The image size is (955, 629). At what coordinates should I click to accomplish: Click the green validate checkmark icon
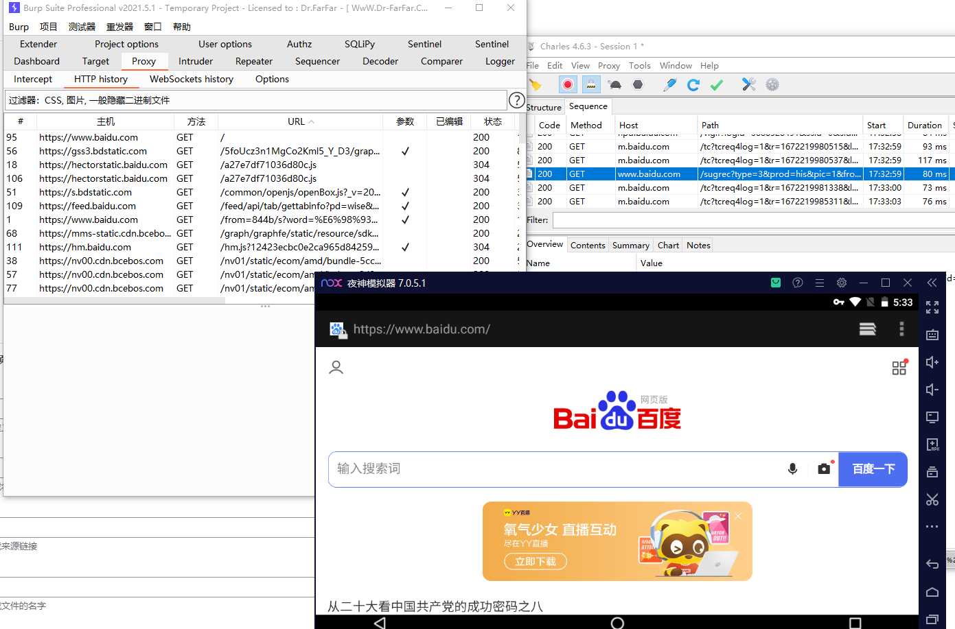point(717,84)
